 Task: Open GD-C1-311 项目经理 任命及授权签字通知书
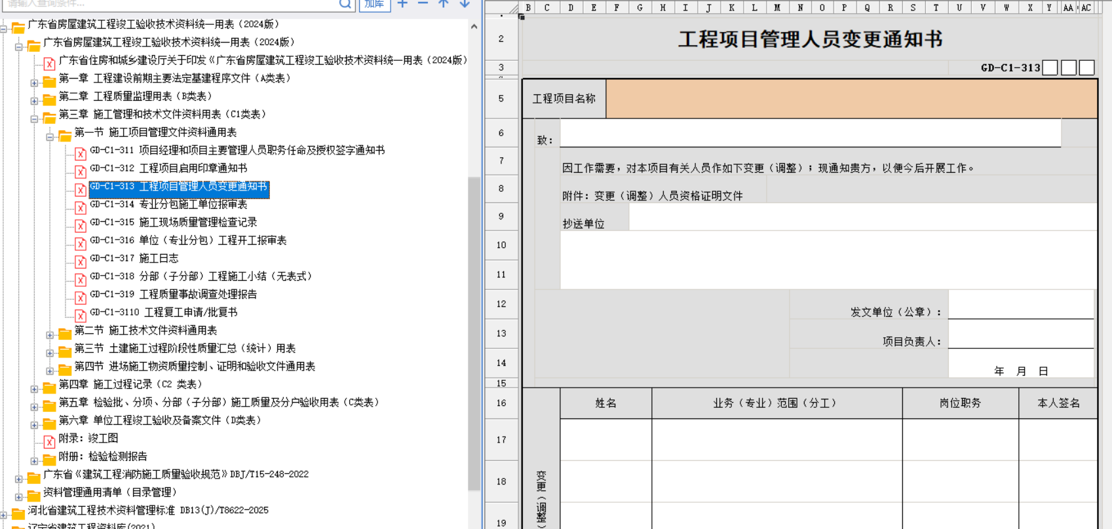coord(237,151)
